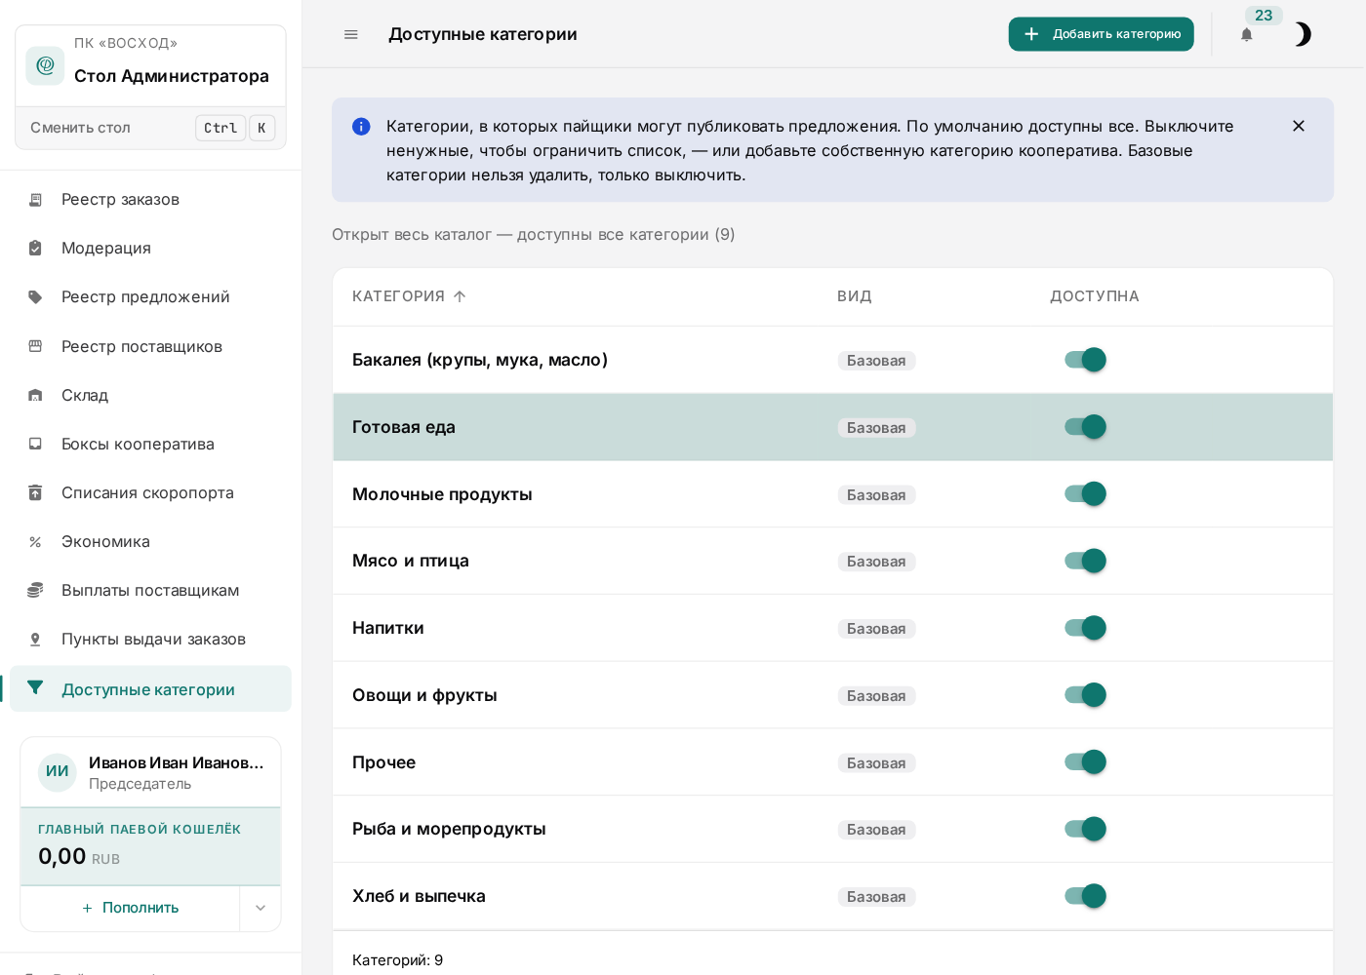Sort table by Категория column

409,296
